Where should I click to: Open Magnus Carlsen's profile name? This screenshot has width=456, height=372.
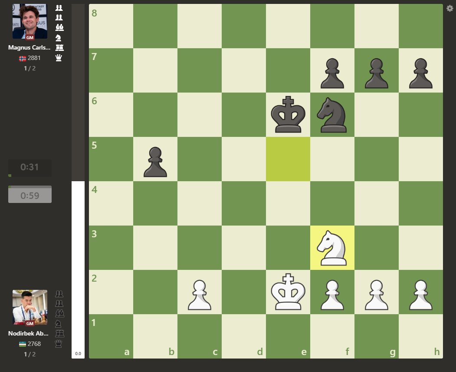(x=29, y=47)
